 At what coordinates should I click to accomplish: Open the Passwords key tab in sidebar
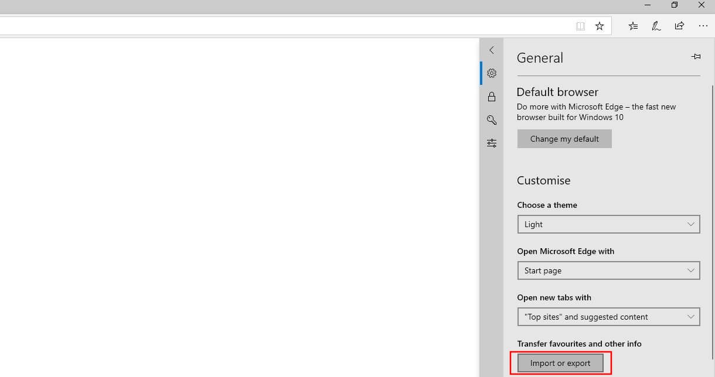tap(492, 120)
